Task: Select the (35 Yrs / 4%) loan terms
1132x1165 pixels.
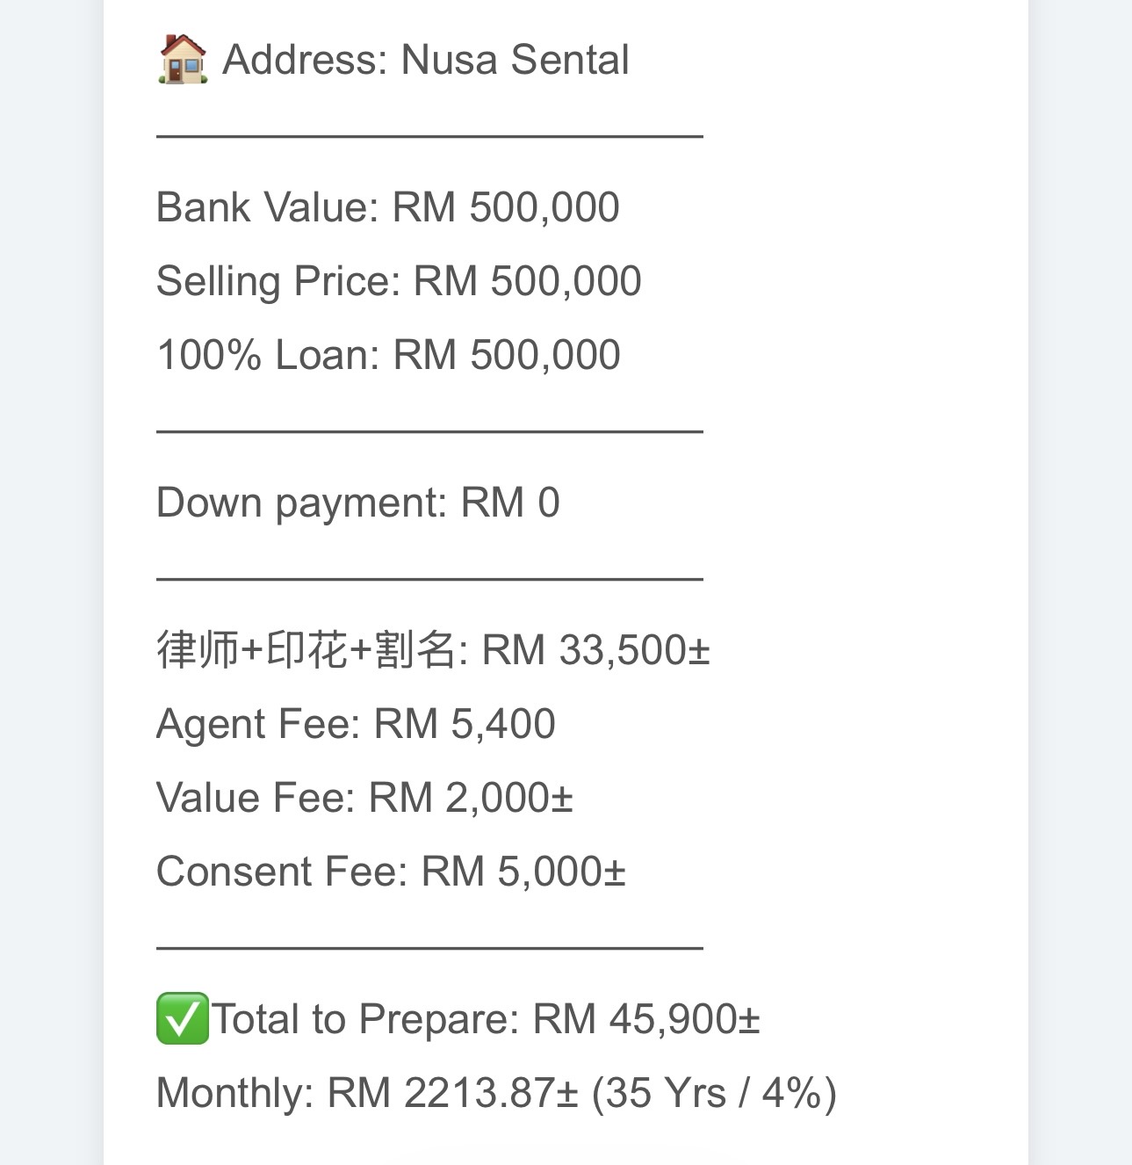Action: [x=713, y=1094]
